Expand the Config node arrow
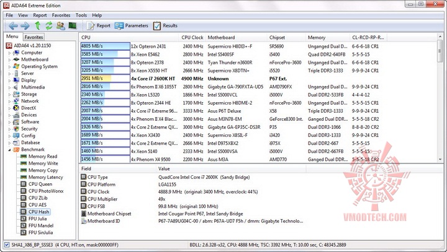This screenshot has width=447, height=252. coord(9,136)
